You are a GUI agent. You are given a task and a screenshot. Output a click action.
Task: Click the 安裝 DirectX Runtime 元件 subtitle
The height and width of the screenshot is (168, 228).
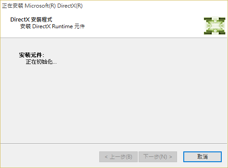[x=52, y=26]
